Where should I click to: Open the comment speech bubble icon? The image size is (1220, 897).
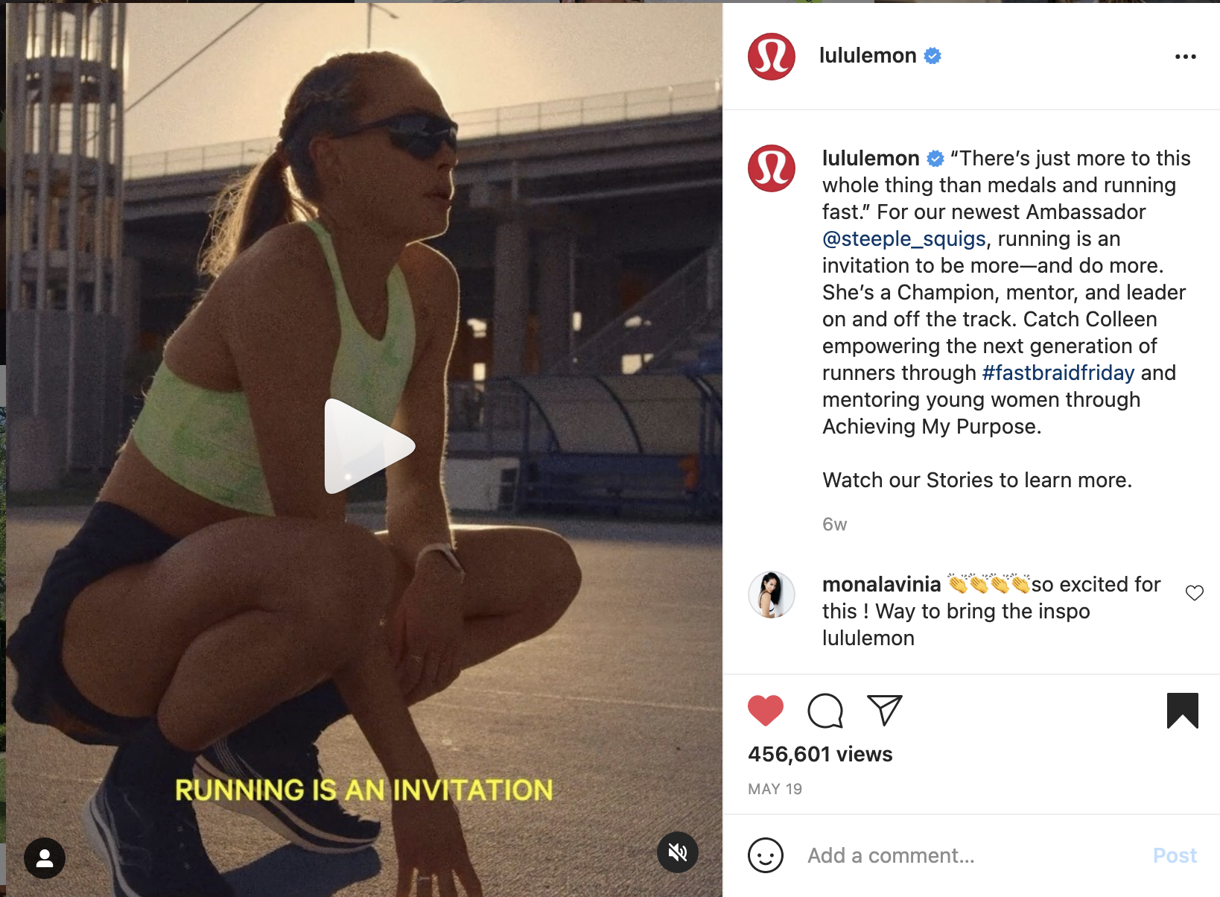coord(825,711)
